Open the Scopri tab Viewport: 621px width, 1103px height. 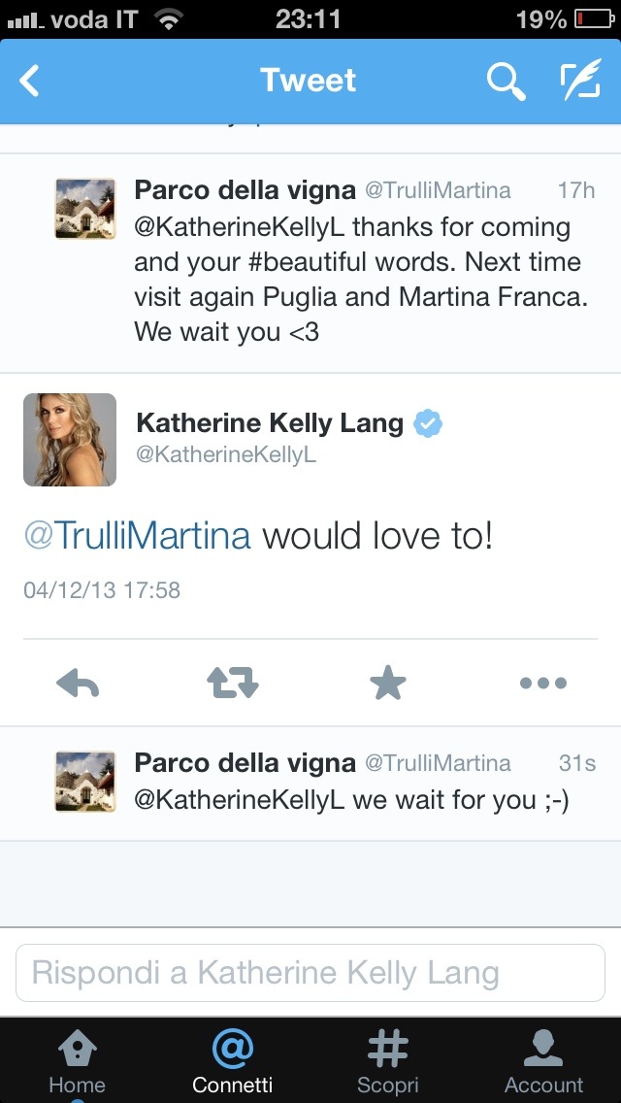388,1062
